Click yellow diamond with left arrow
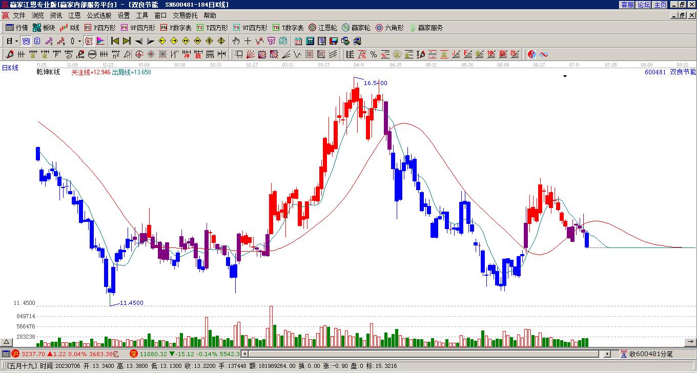Screen dimensions: 697x373 (162, 41)
